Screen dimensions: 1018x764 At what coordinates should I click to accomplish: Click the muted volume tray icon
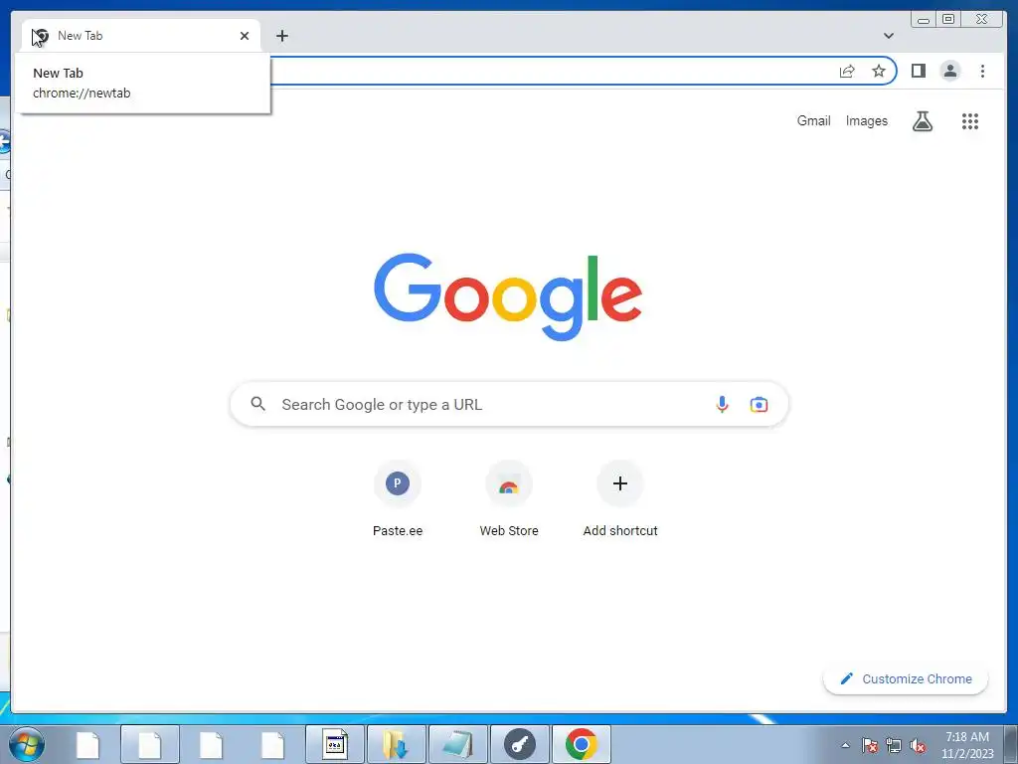[x=918, y=745]
